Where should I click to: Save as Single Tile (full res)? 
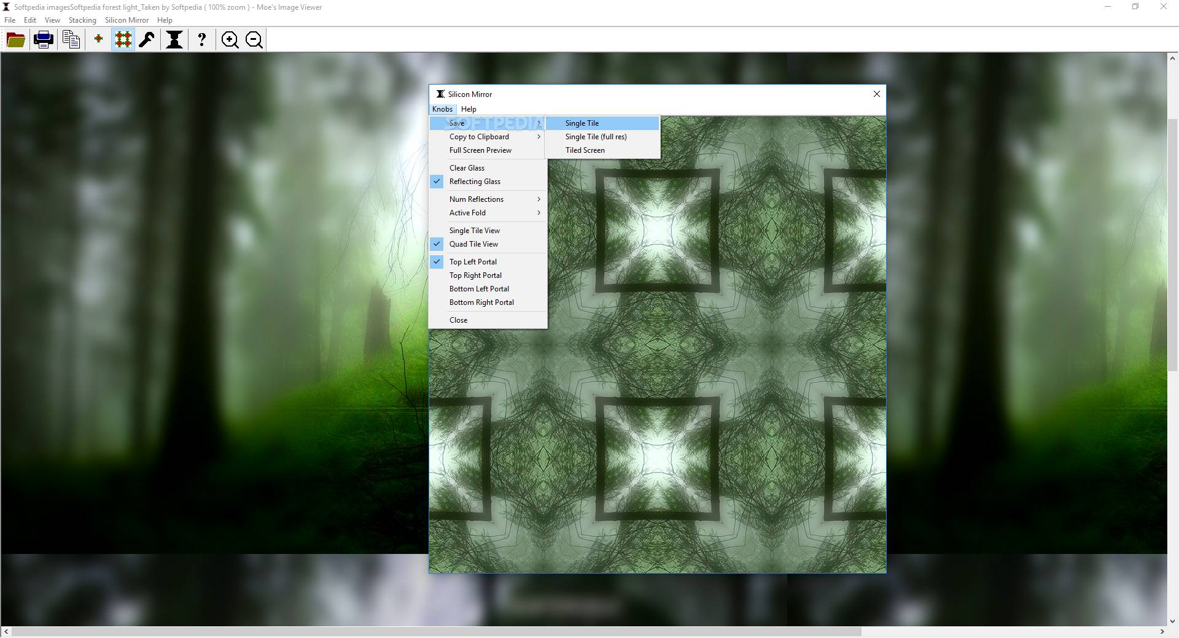pos(602,137)
